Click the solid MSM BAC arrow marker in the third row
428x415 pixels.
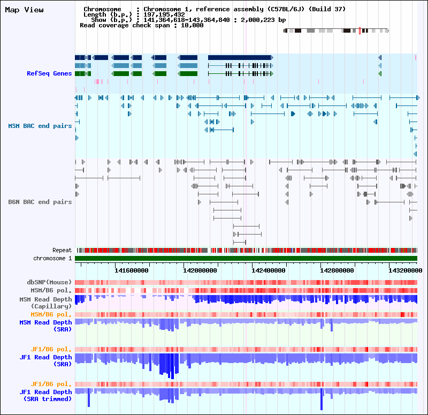click(x=293, y=114)
